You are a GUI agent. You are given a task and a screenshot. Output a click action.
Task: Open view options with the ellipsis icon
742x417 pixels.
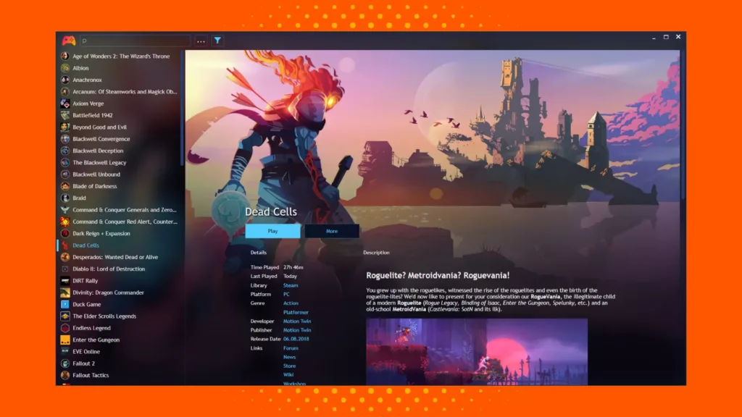(x=201, y=41)
